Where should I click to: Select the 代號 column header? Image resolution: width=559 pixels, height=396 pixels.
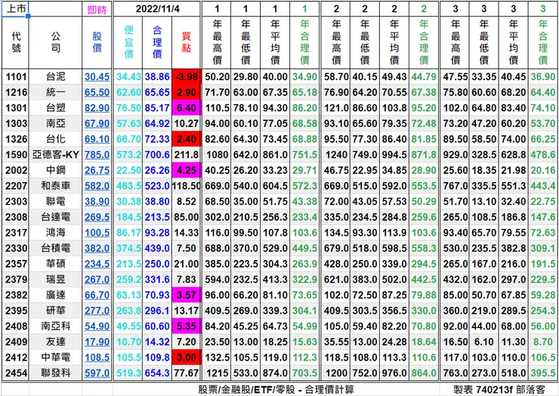click(15, 42)
